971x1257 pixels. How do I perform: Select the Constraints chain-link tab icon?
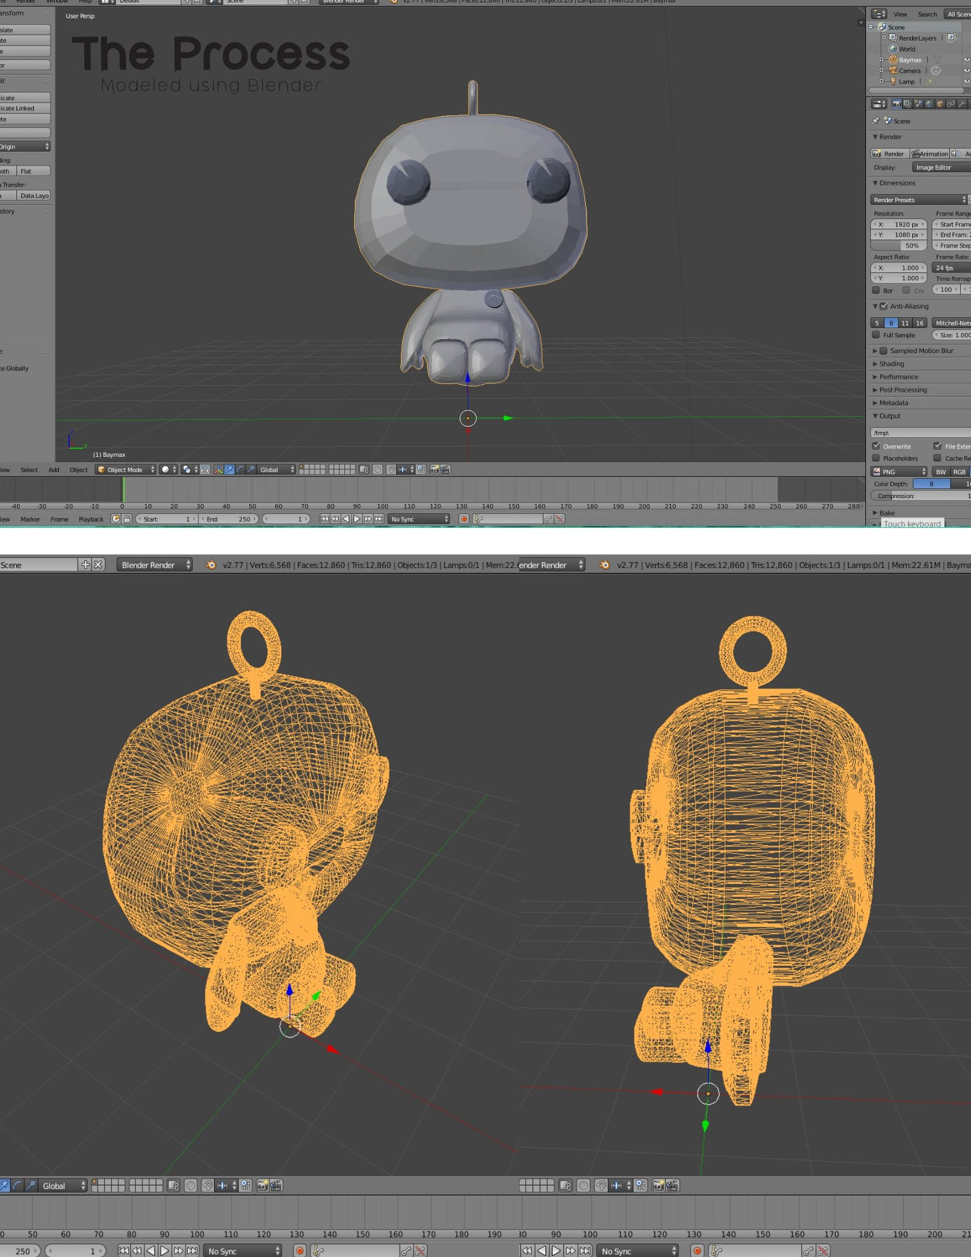[951, 104]
